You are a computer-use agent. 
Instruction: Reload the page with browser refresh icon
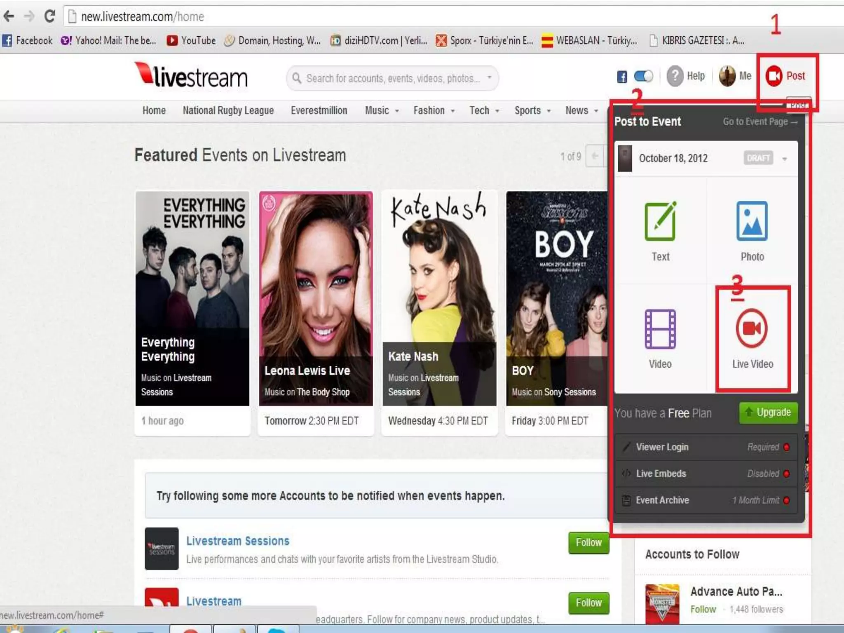49,16
